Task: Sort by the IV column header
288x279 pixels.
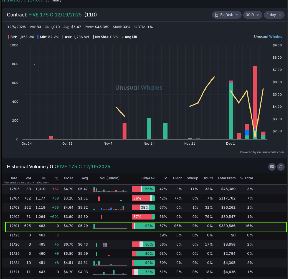Action: pyautogui.click(x=165, y=178)
